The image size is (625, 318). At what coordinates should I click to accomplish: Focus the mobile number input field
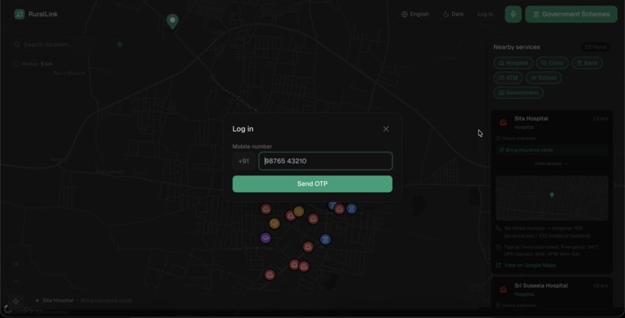pyautogui.click(x=326, y=161)
